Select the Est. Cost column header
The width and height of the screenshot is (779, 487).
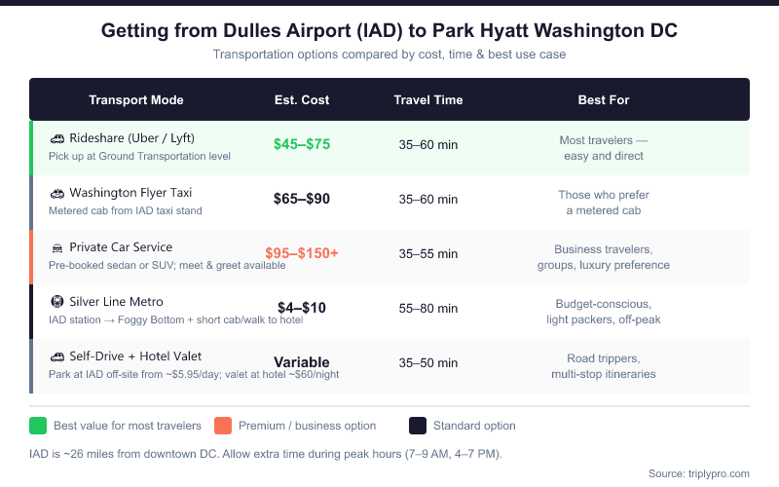pyautogui.click(x=302, y=100)
